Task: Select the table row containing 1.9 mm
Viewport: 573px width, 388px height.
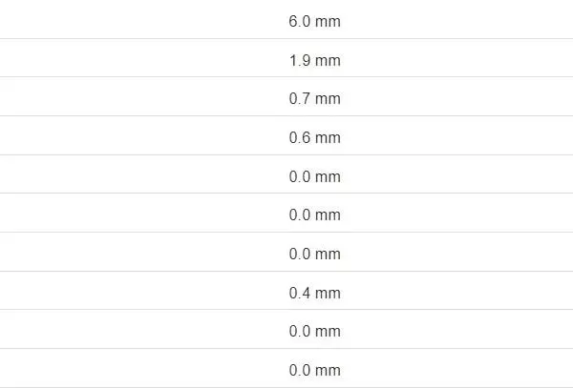Action: pos(143,61)
